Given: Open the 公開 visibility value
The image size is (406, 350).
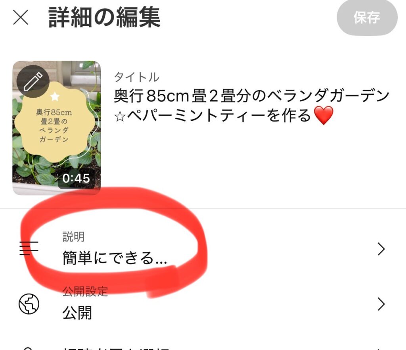Looking at the screenshot, I should point(77,313).
